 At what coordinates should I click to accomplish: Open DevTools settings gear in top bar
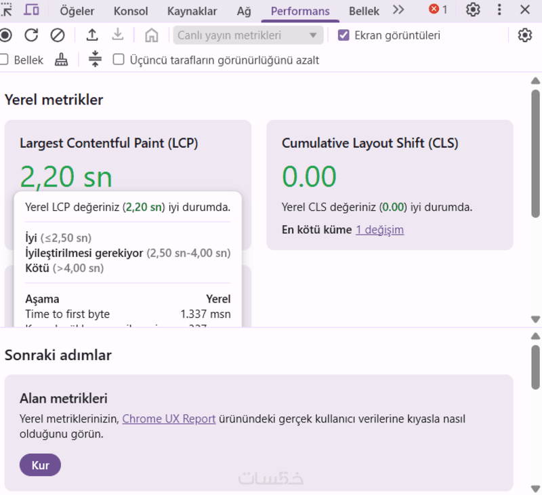[473, 9]
